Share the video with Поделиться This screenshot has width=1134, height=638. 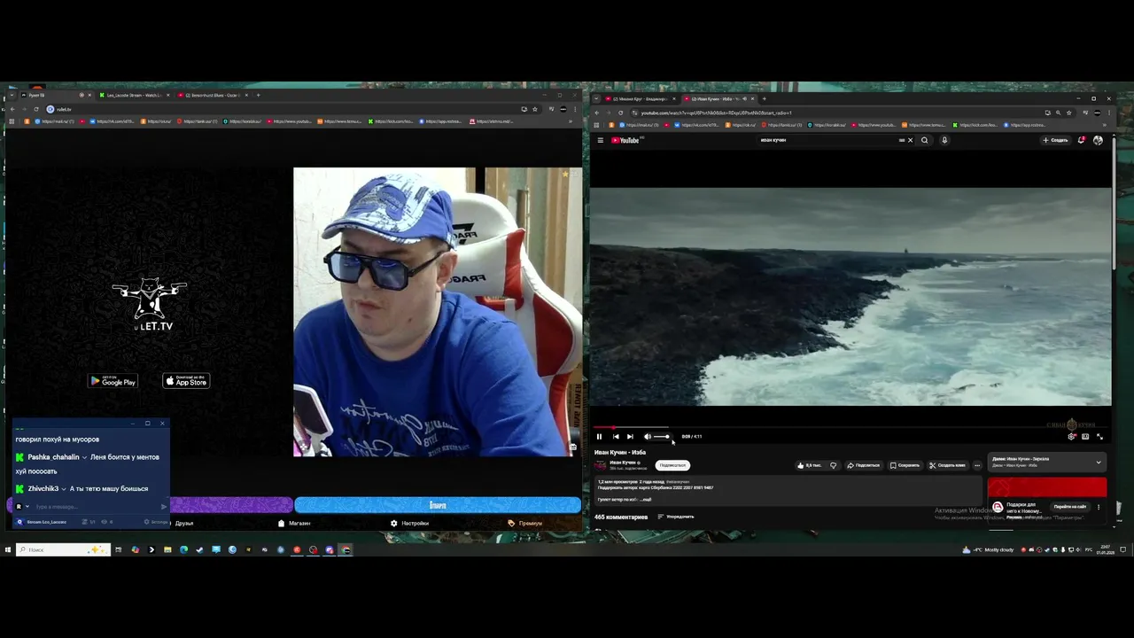863,465
